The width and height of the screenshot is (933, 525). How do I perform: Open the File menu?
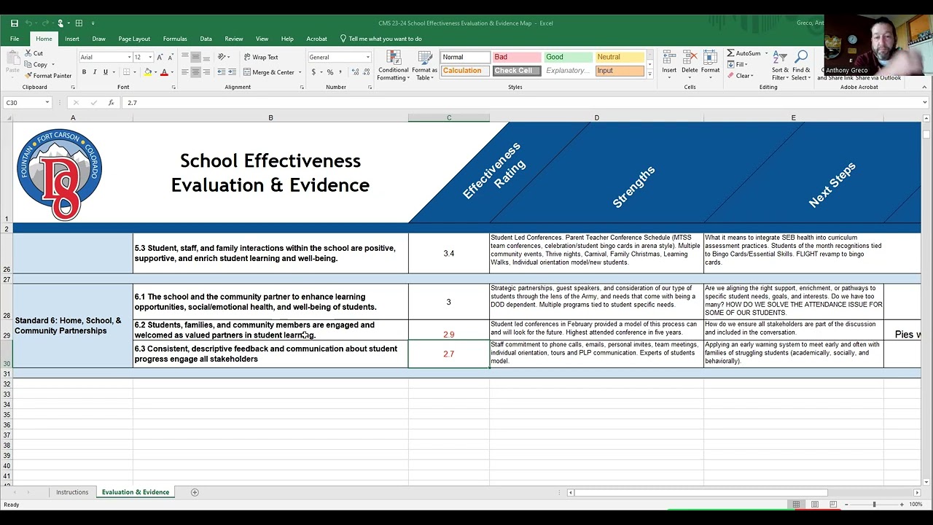[15, 39]
